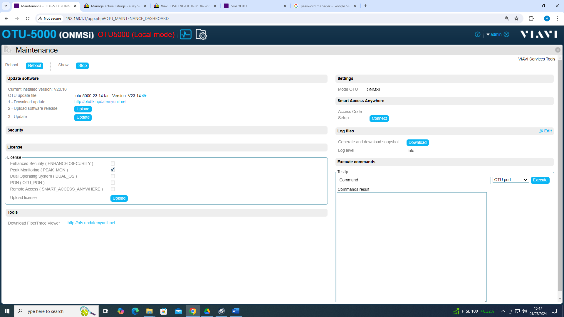Image resolution: width=564 pixels, height=317 pixels.
Task: Click the Reboot button
Action: pos(34,65)
